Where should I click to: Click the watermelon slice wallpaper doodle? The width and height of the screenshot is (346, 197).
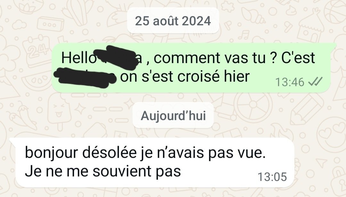coord(37,80)
